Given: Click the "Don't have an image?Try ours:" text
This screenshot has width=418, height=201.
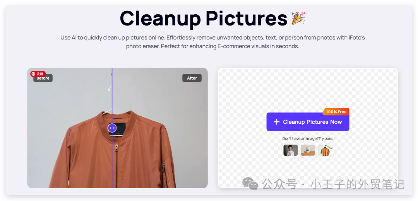Looking at the screenshot, I should 308,138.
